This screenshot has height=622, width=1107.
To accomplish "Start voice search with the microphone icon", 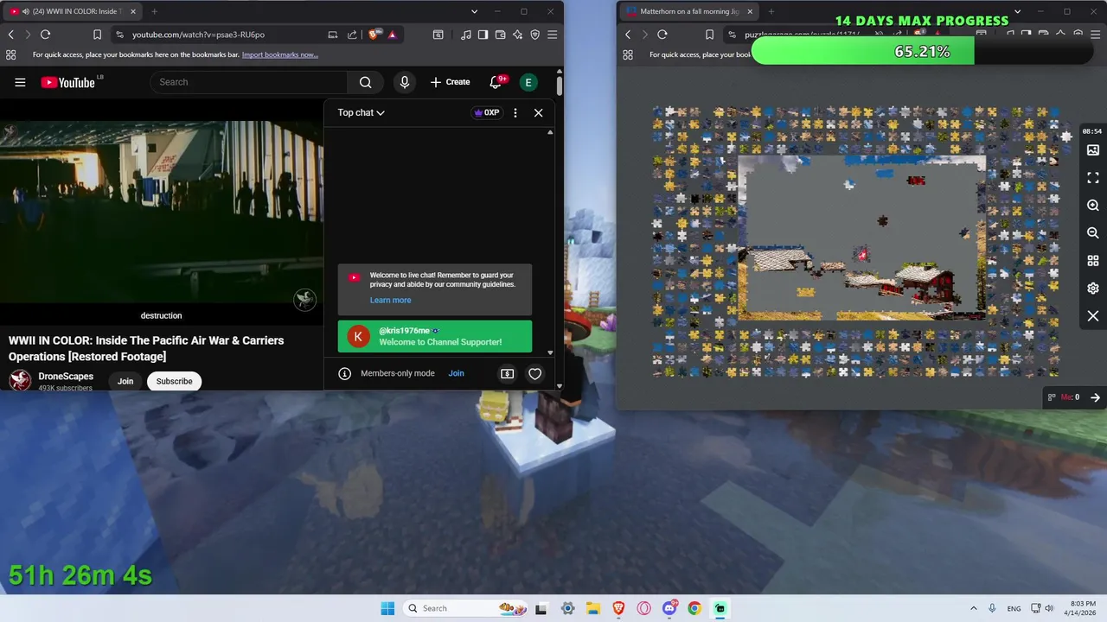I will click(404, 82).
